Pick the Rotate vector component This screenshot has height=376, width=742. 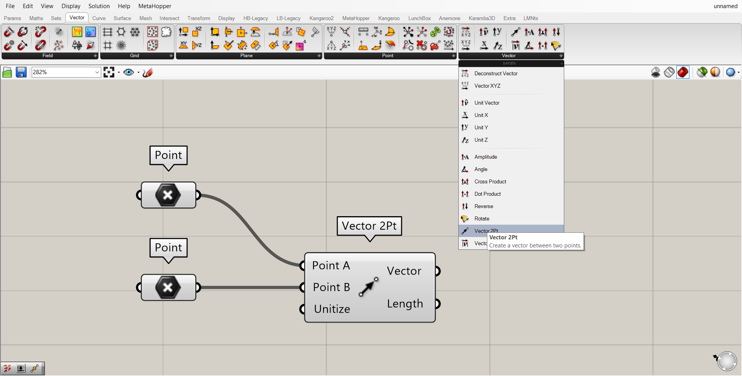tap(482, 218)
